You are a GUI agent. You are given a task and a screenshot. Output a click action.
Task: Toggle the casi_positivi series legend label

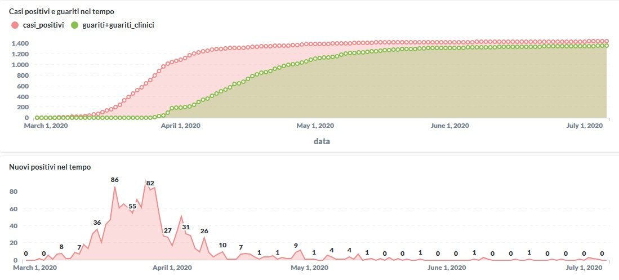tap(43, 25)
